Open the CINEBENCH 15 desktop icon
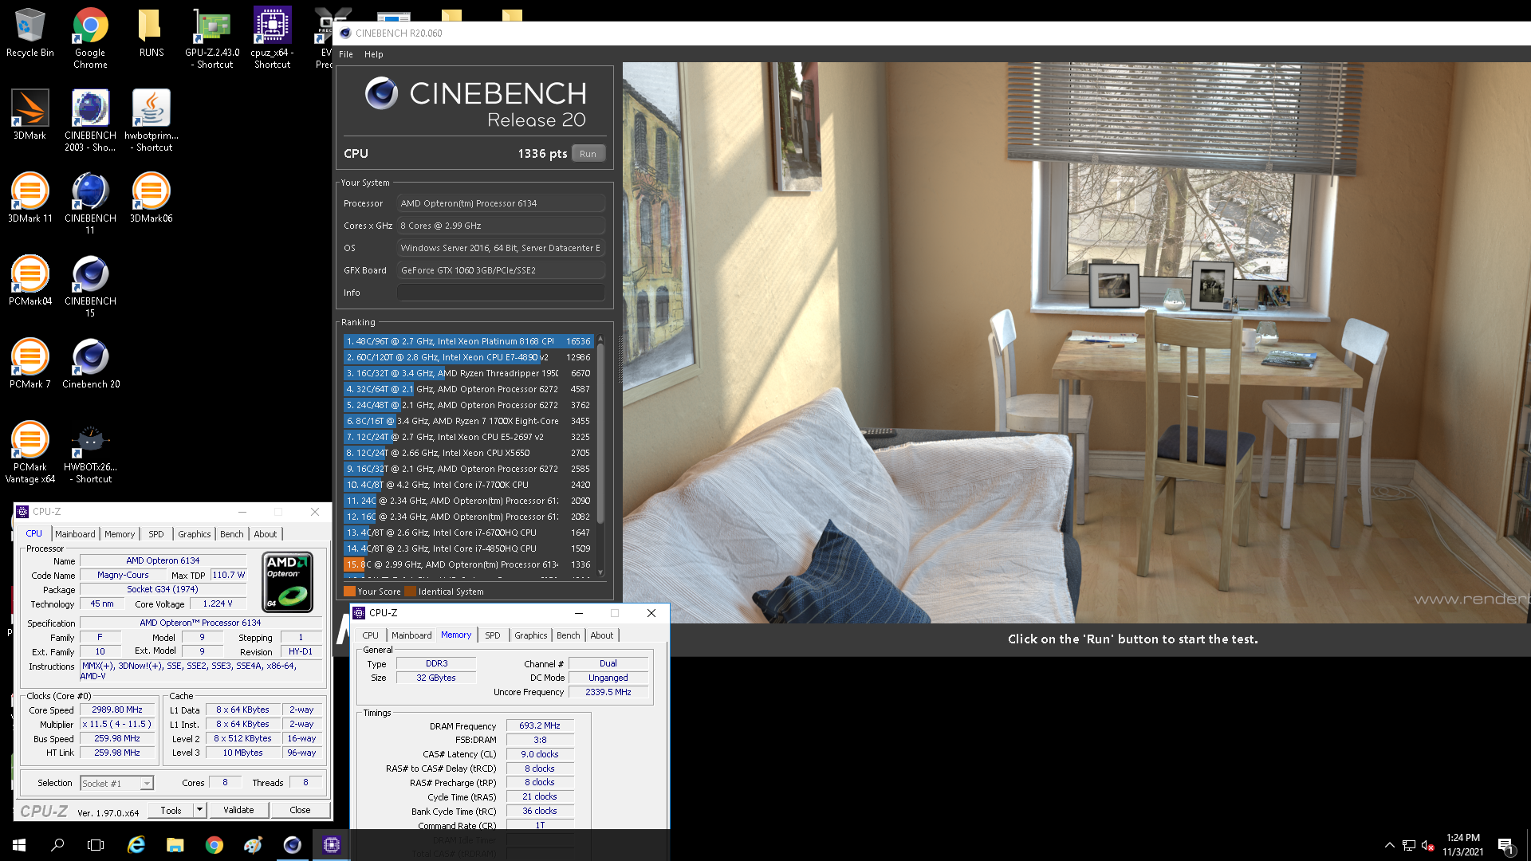The height and width of the screenshot is (861, 1531). (x=90, y=286)
